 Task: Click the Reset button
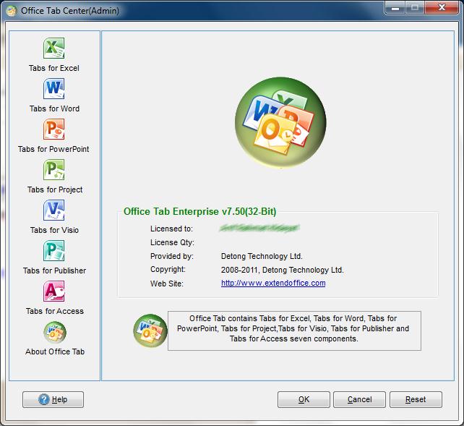(416, 399)
